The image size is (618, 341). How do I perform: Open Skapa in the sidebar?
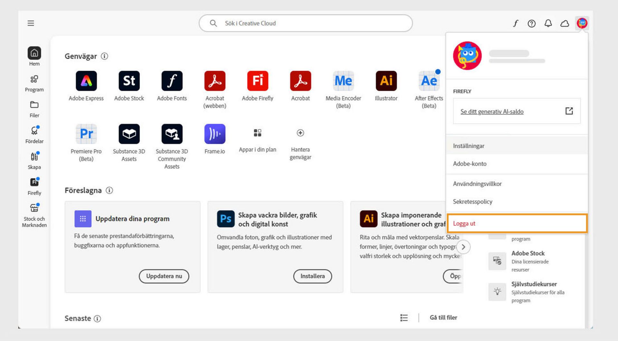pos(34,161)
